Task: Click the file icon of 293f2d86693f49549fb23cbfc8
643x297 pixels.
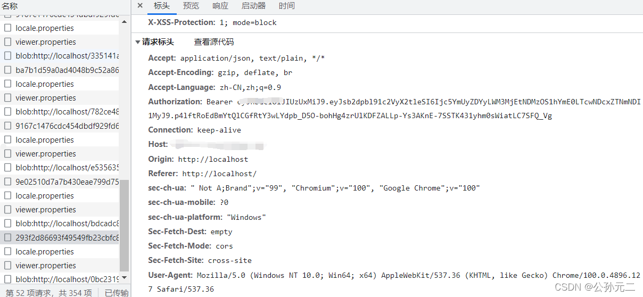Action: tap(8, 237)
